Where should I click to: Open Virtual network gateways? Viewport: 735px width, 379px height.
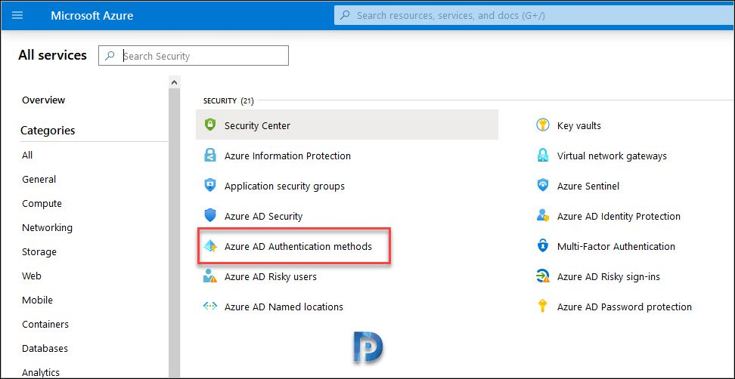[612, 156]
